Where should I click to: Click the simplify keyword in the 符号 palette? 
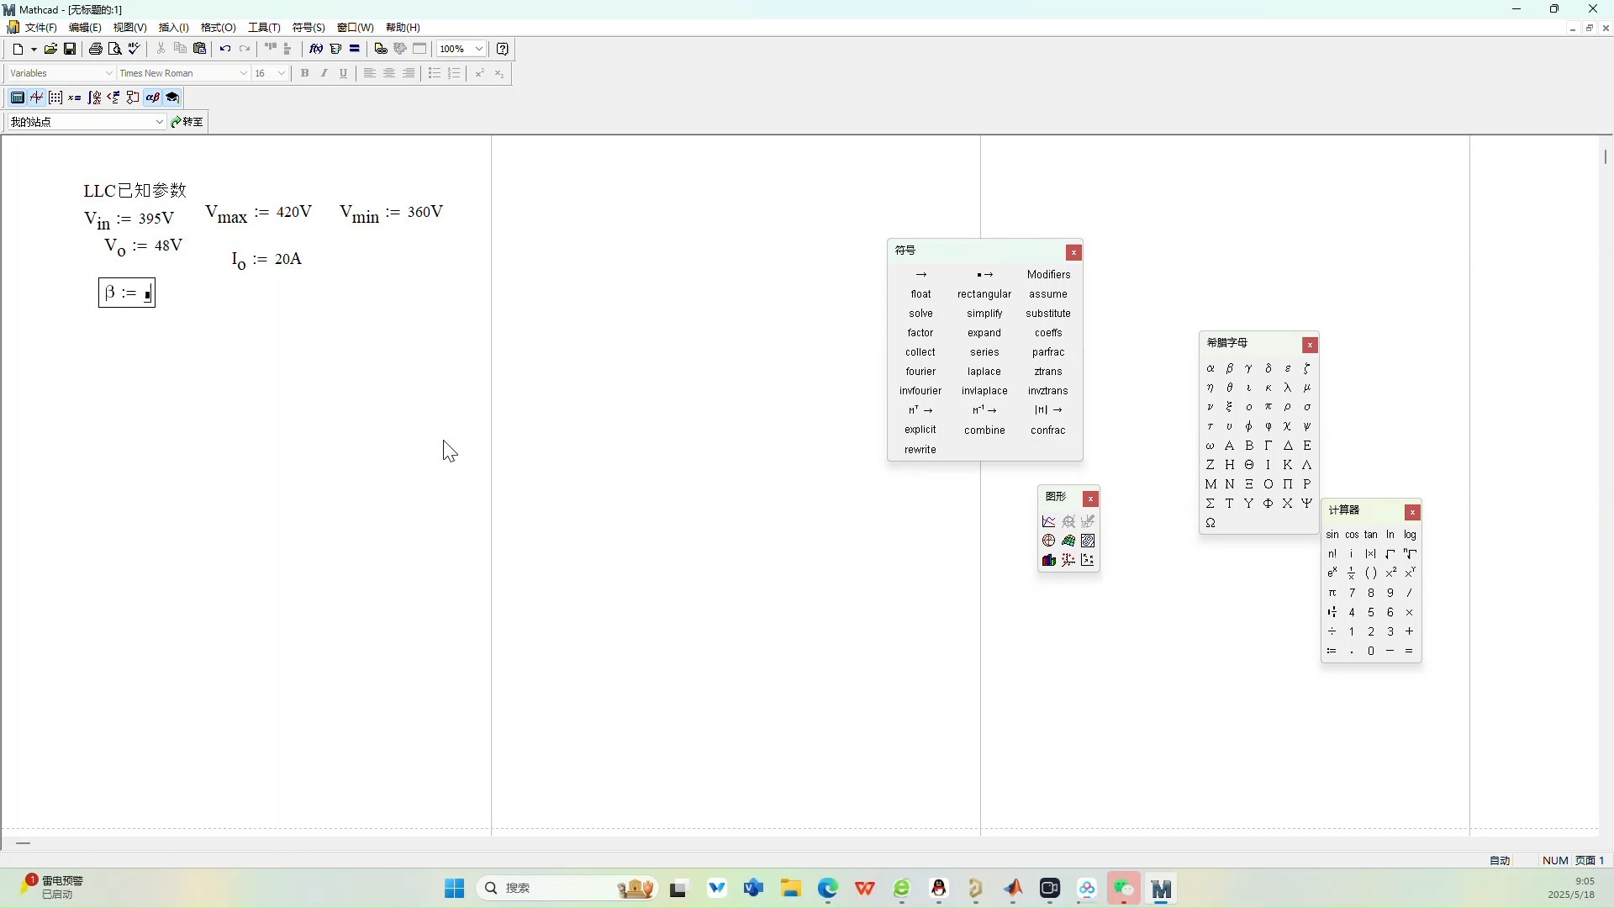click(x=984, y=313)
